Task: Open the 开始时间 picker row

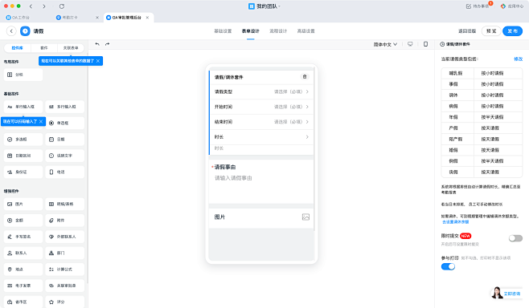Action: 261,107
